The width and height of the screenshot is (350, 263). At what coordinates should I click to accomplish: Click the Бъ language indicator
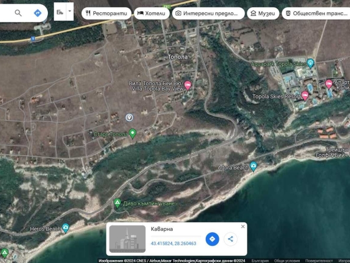[60, 12]
